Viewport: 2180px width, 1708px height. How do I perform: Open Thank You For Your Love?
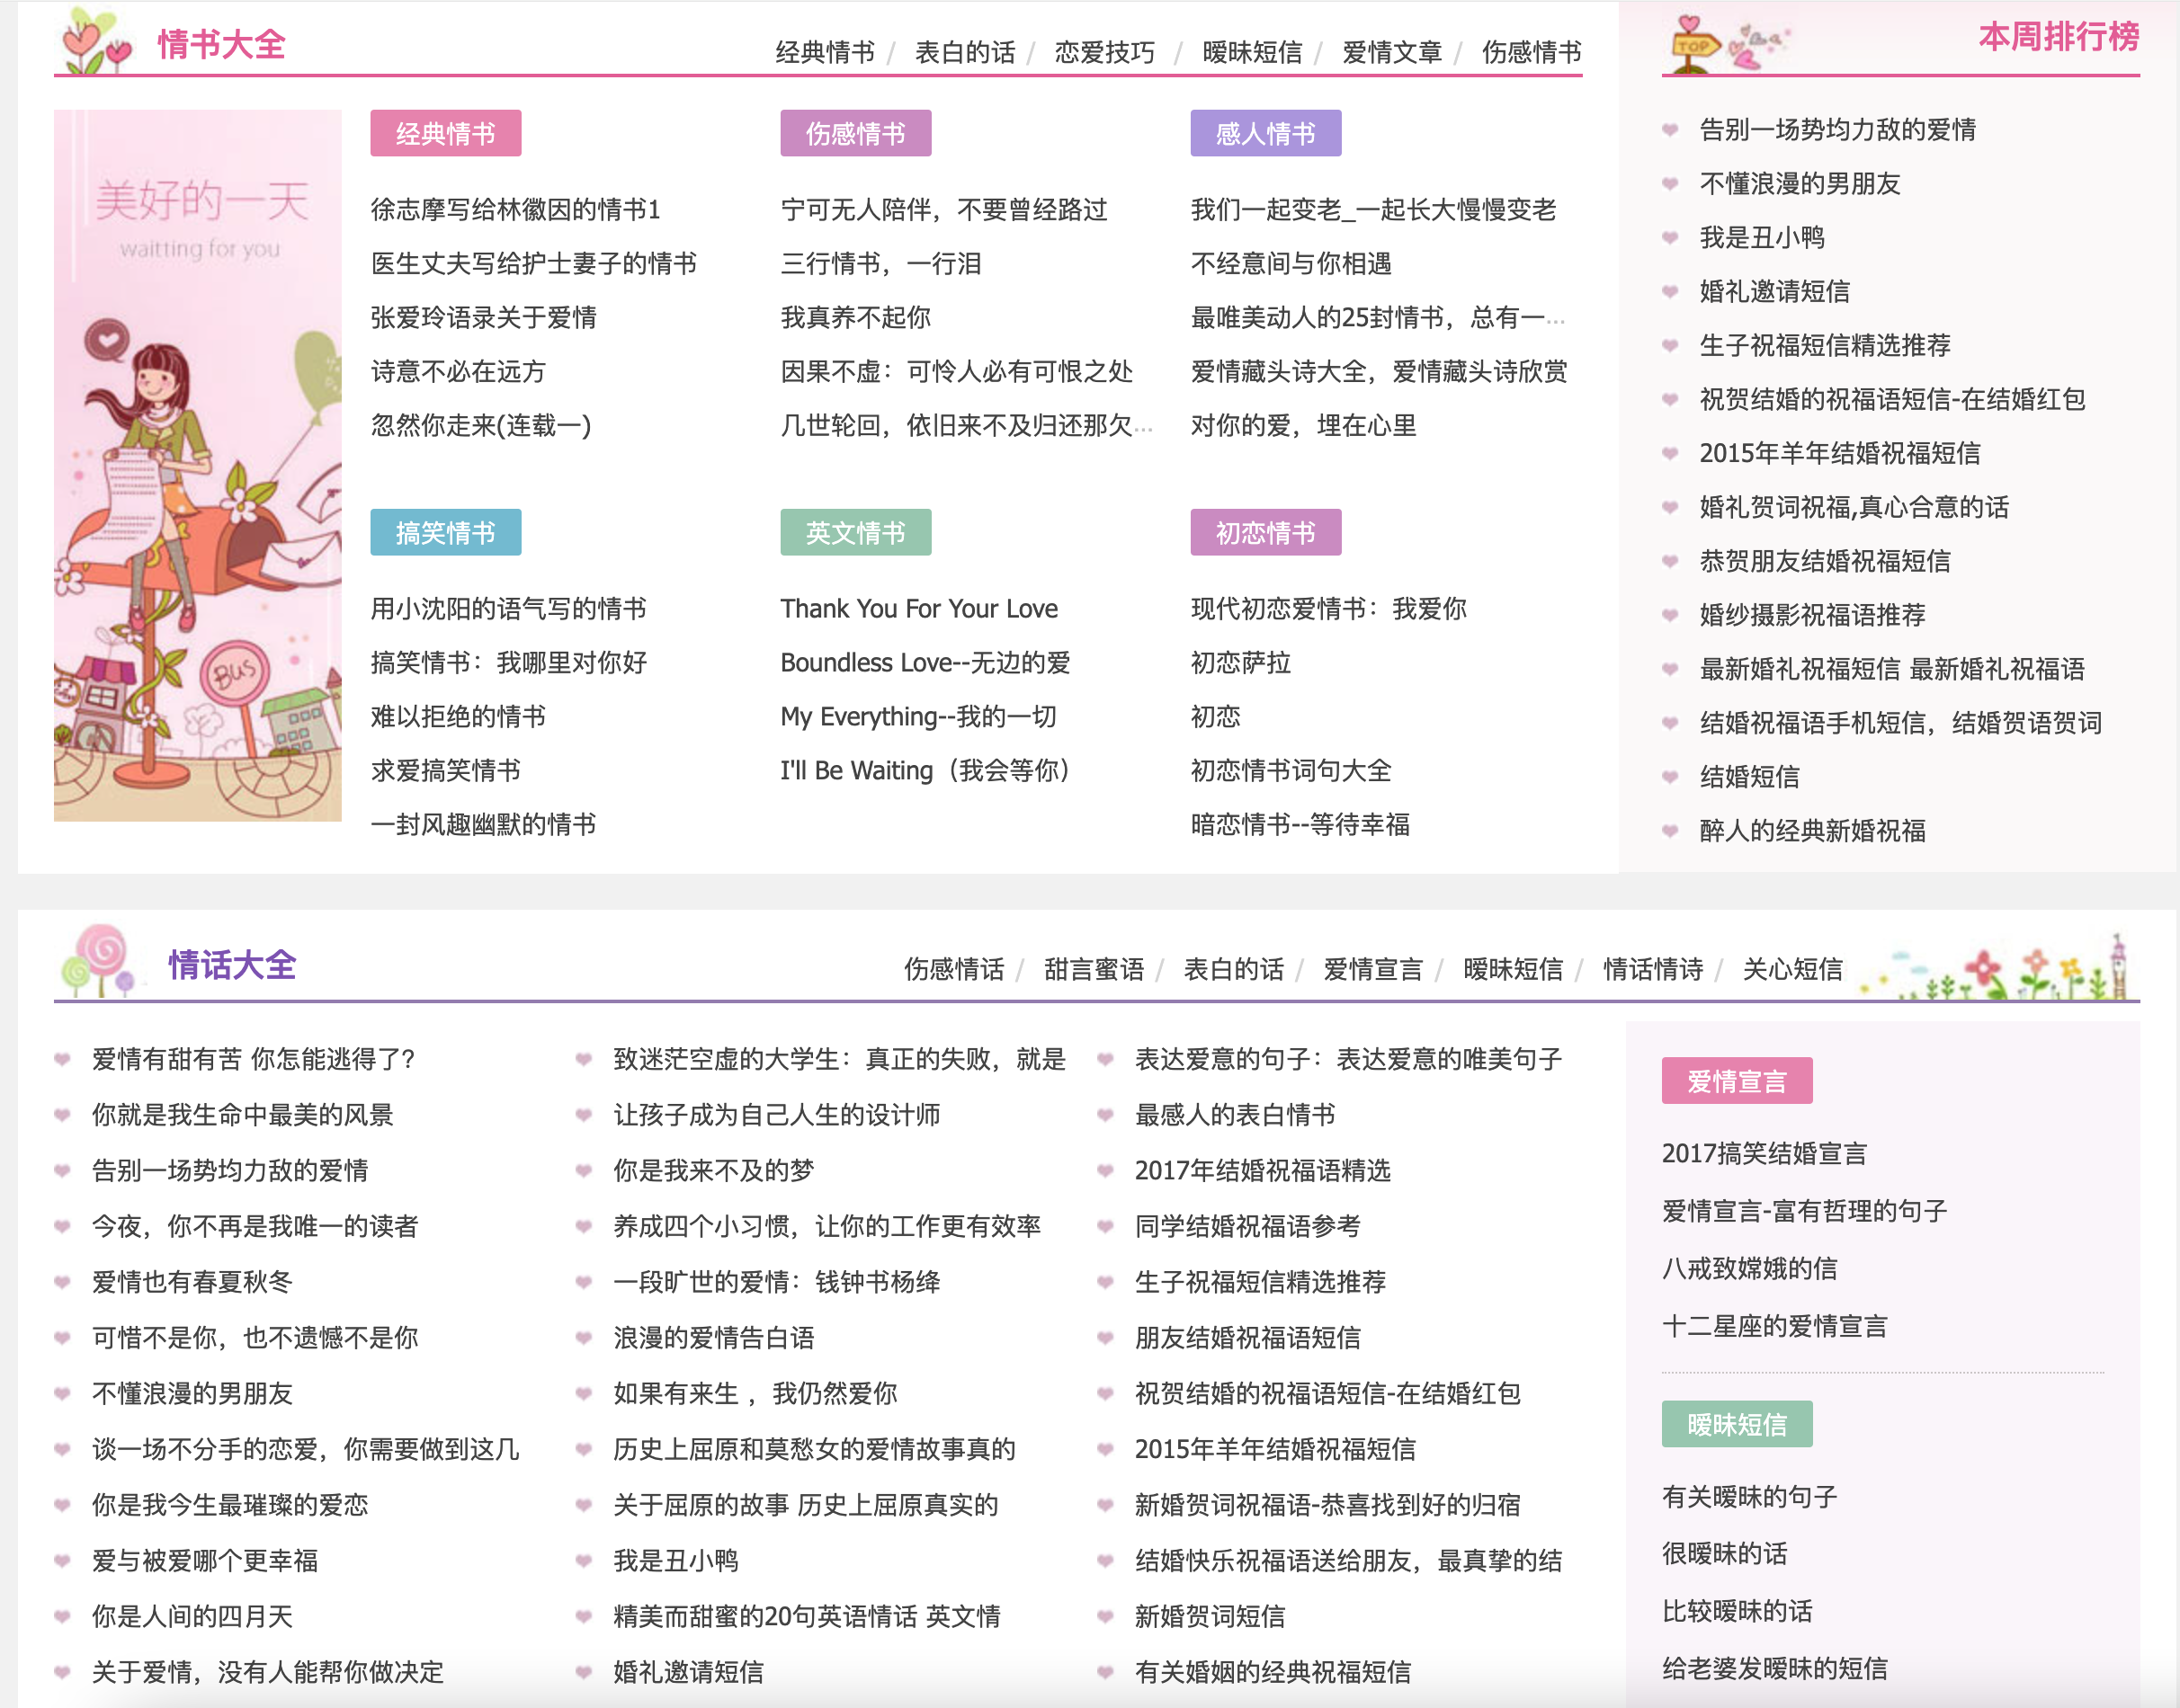(918, 609)
